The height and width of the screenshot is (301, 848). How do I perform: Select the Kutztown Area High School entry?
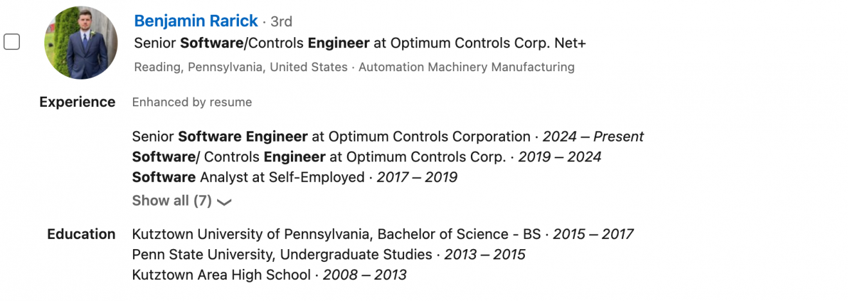click(x=222, y=275)
